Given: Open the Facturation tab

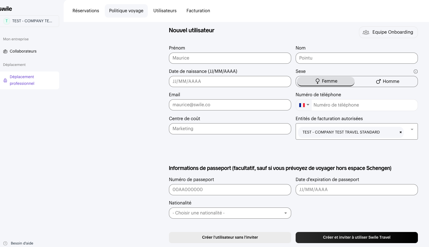Looking at the screenshot, I should (198, 11).
